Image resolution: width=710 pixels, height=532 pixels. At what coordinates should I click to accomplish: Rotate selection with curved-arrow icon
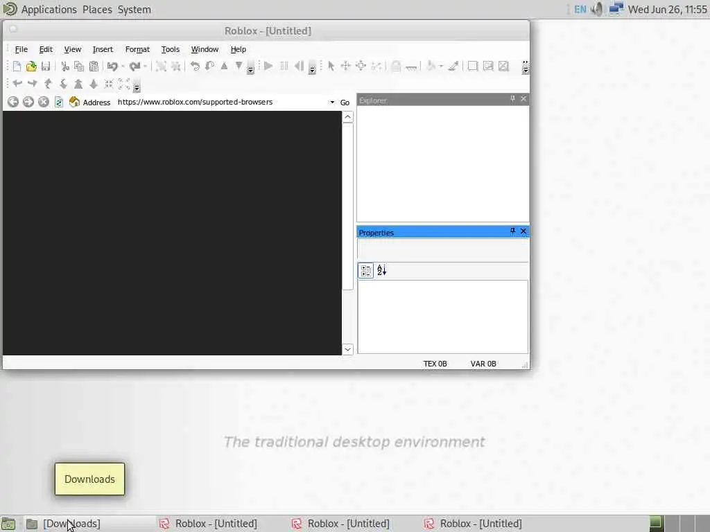[x=195, y=66]
